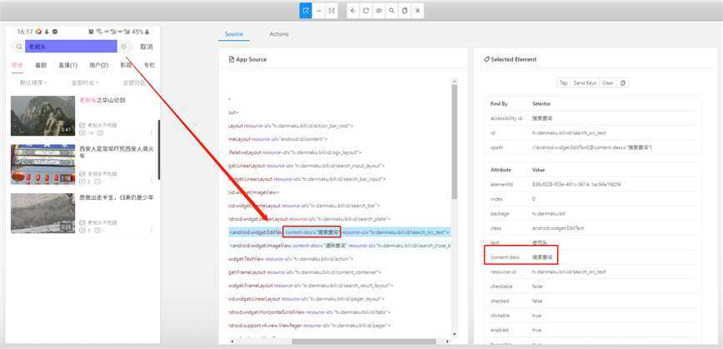
Task: Activate the Select Elements inspector tool
Action: [307, 11]
